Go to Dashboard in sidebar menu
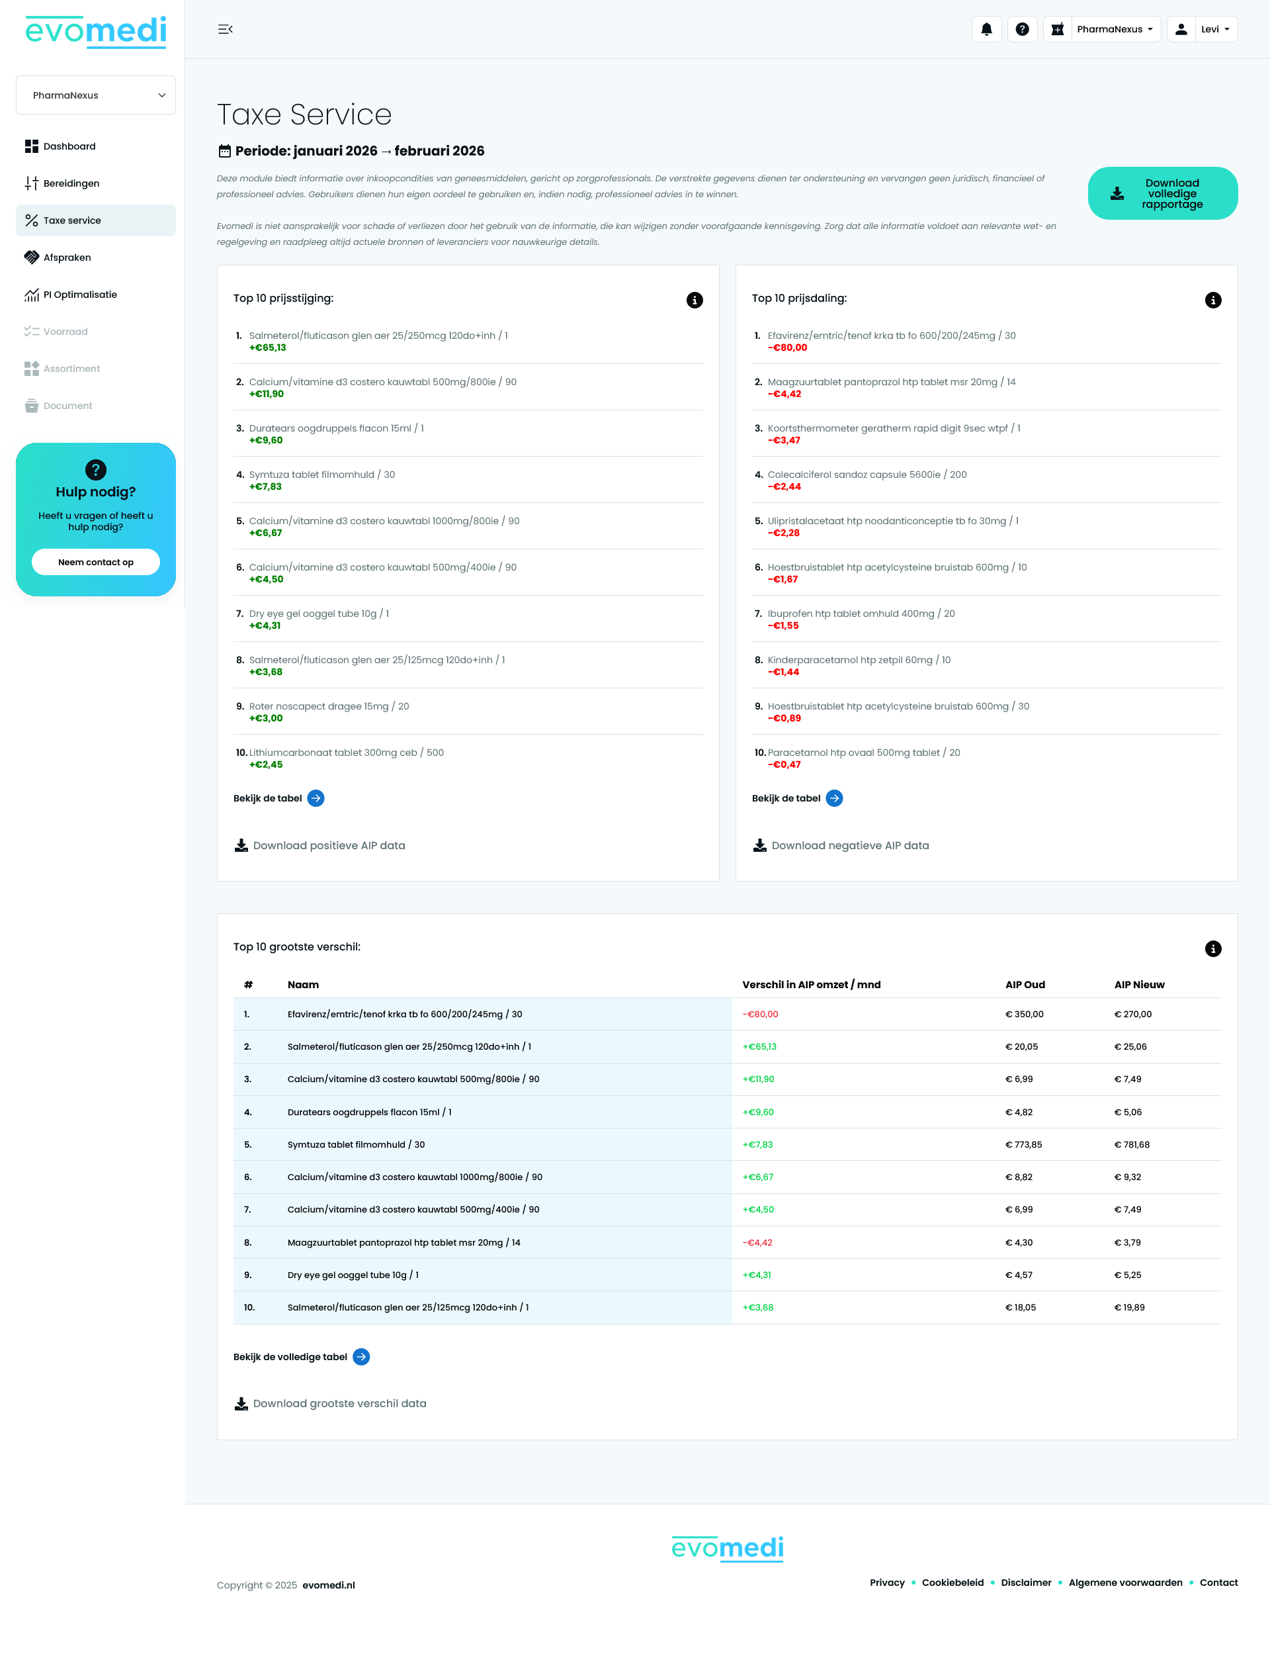Screen dimensions: 1270x1656 coord(69,147)
